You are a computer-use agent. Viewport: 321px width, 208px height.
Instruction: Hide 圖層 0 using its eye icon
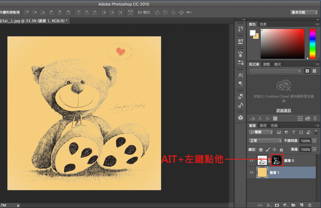tap(252, 160)
